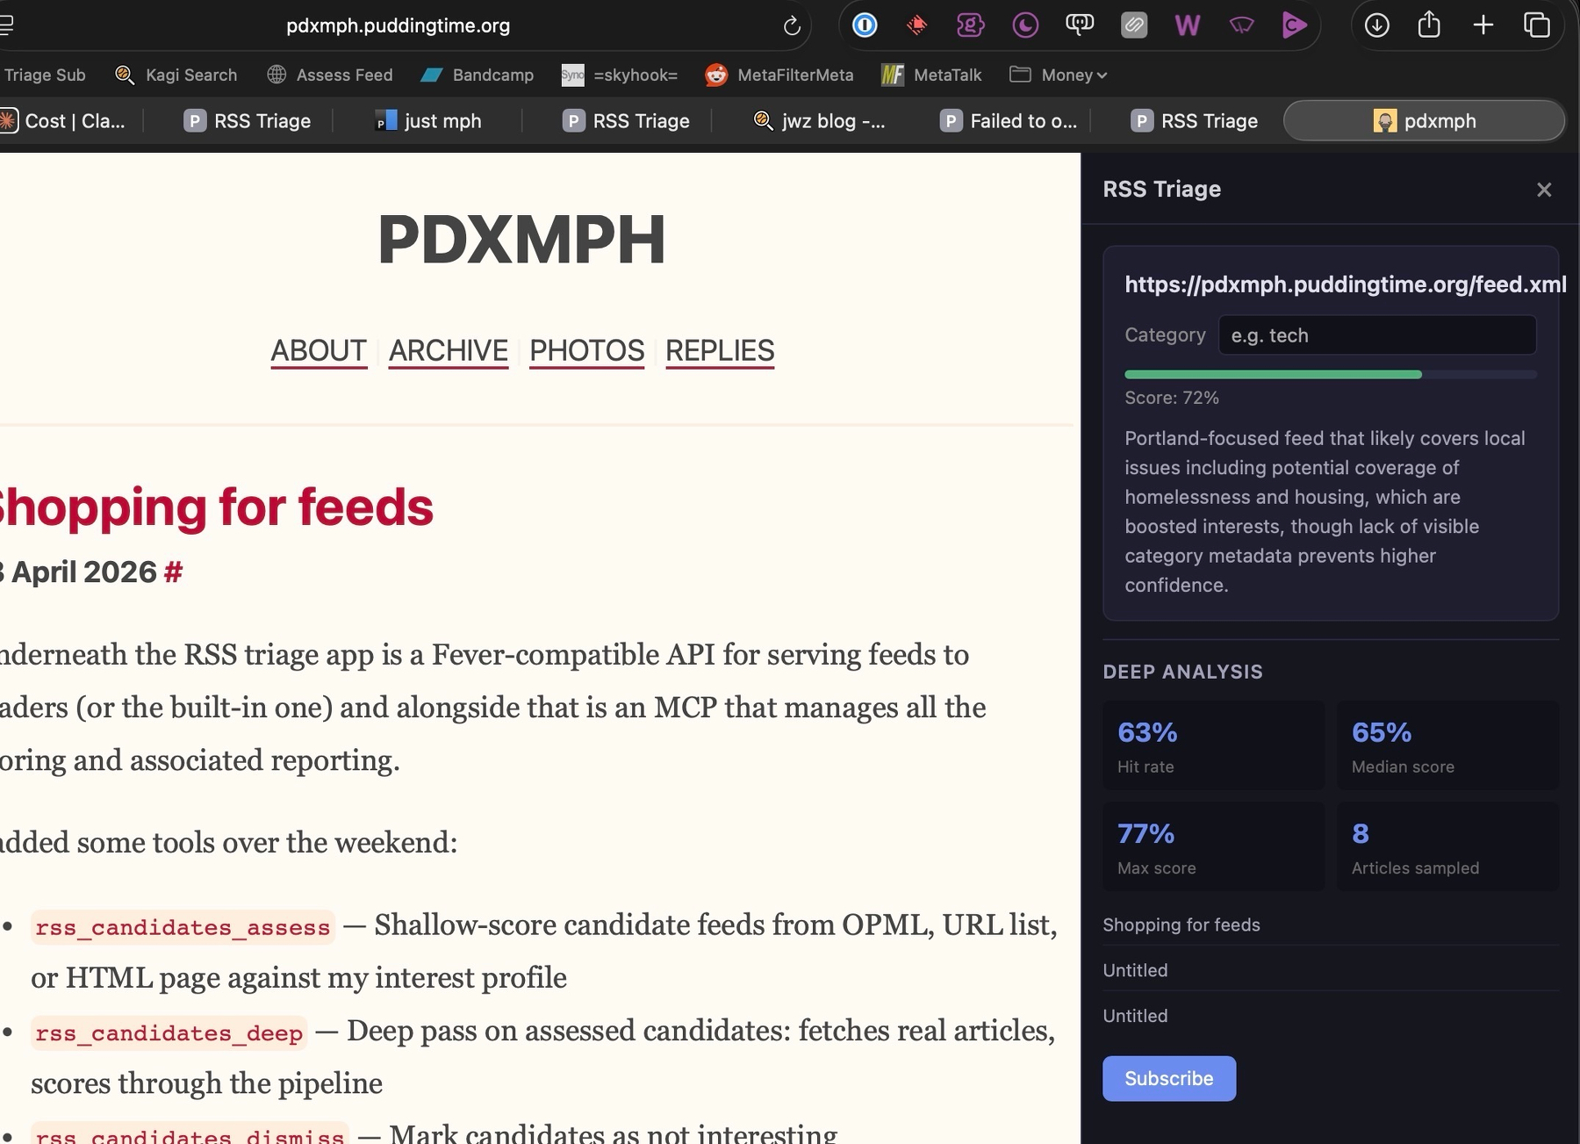Image resolution: width=1580 pixels, height=1144 pixels.
Task: Show downloads with the download arrow icon
Action: click(1376, 25)
